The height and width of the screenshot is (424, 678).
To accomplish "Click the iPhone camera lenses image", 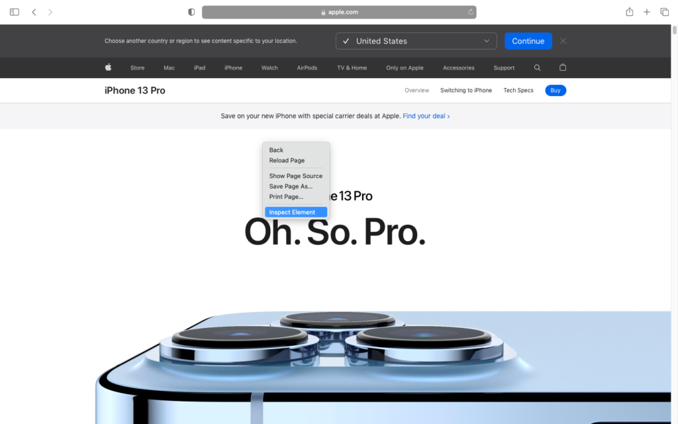I will click(383, 368).
